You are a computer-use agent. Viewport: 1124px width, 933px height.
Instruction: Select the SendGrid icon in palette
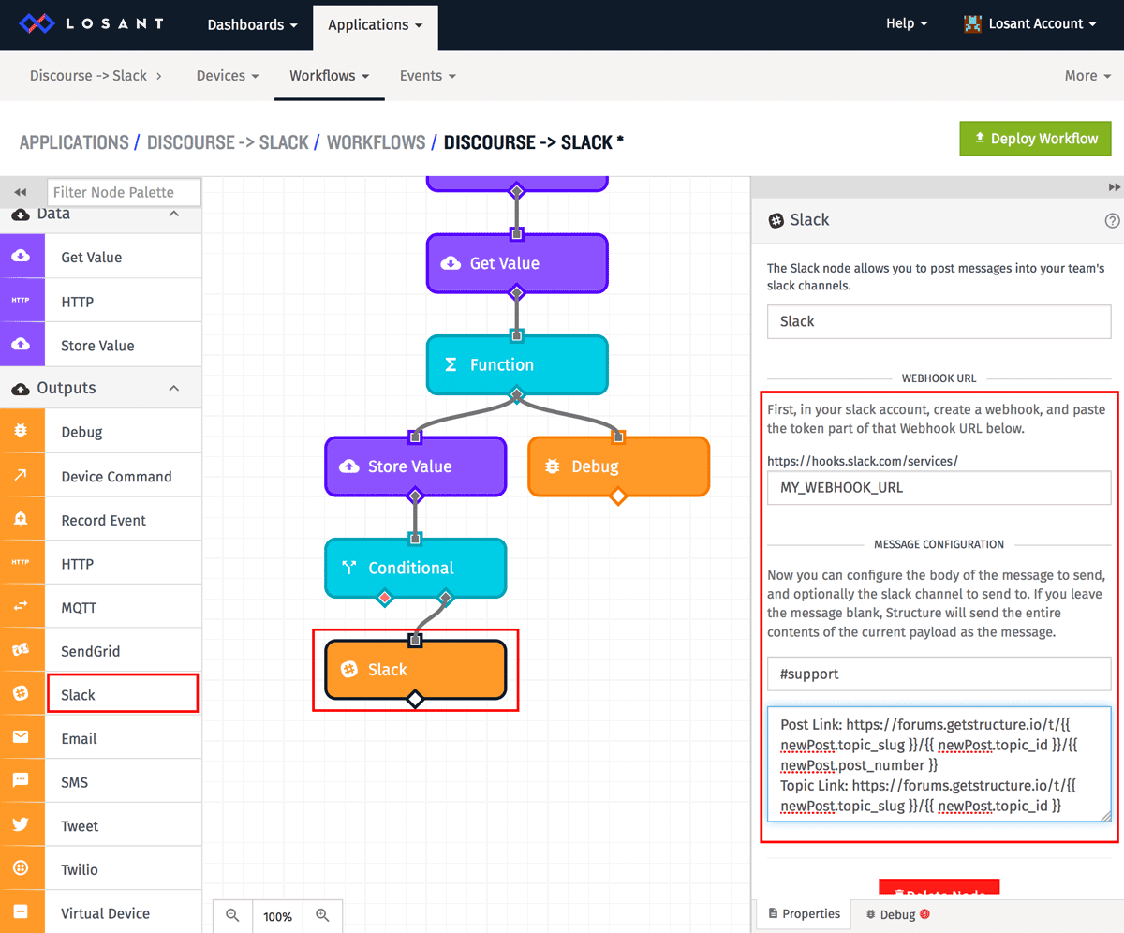point(21,651)
